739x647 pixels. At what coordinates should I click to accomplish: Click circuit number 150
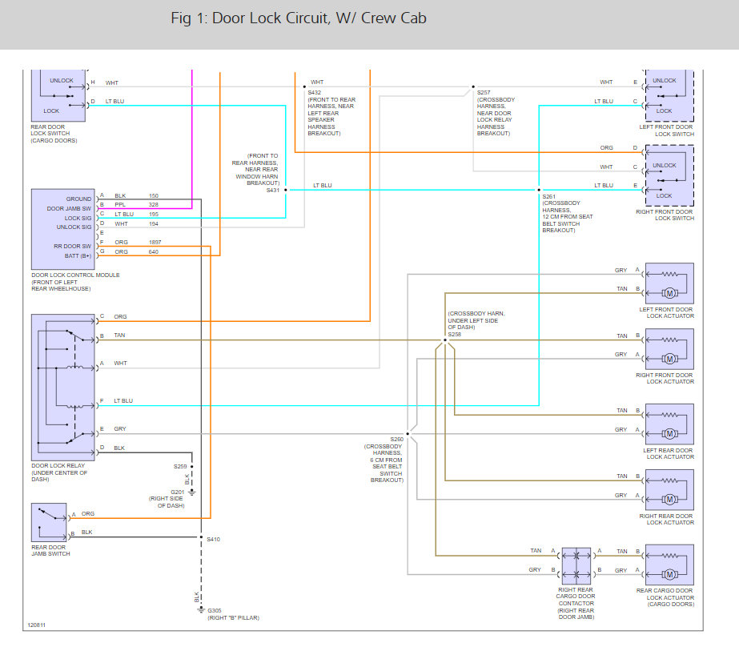pos(154,195)
